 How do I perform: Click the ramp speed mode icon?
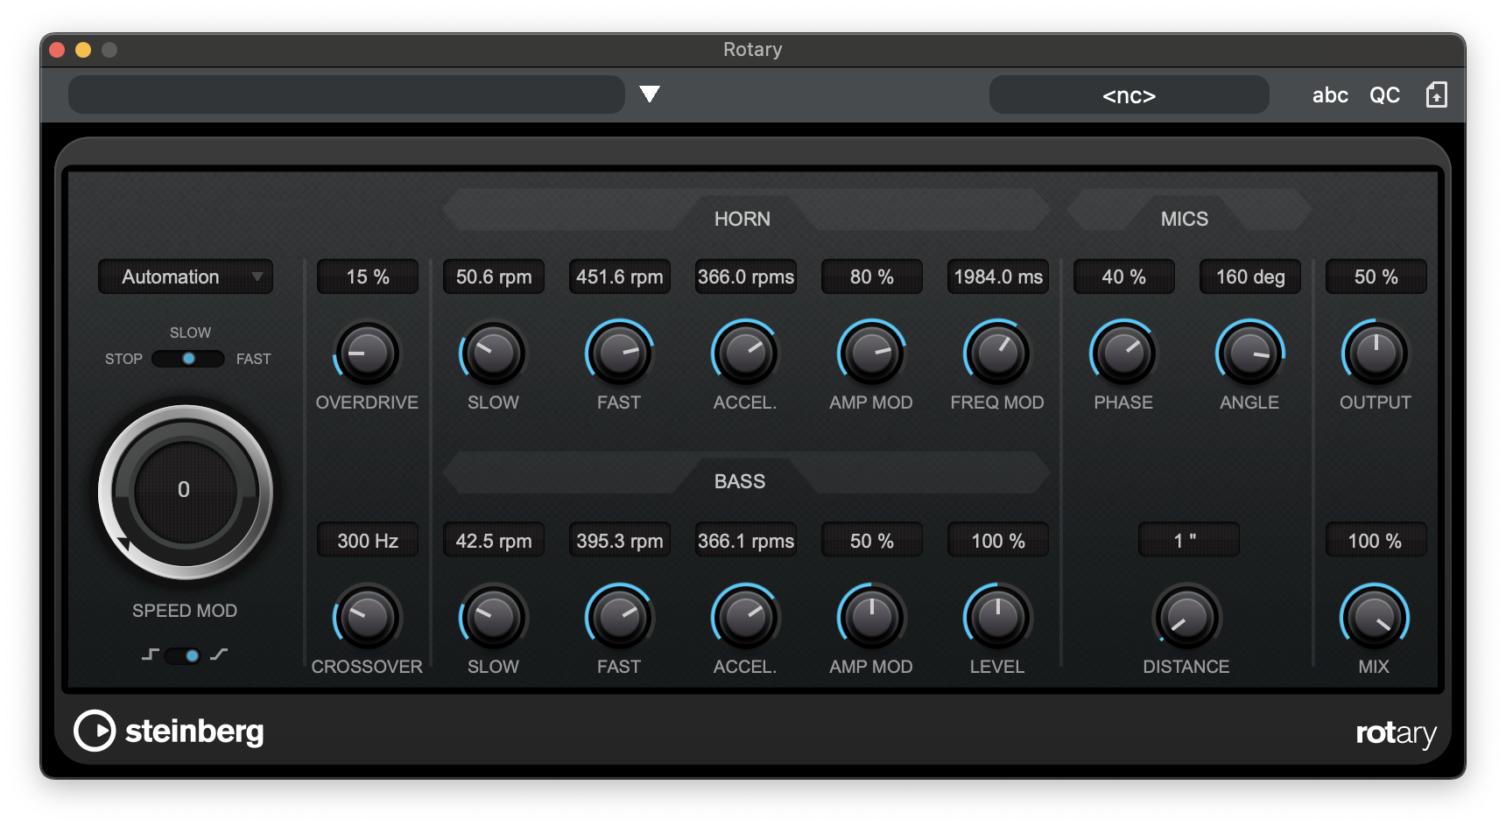[x=220, y=654]
